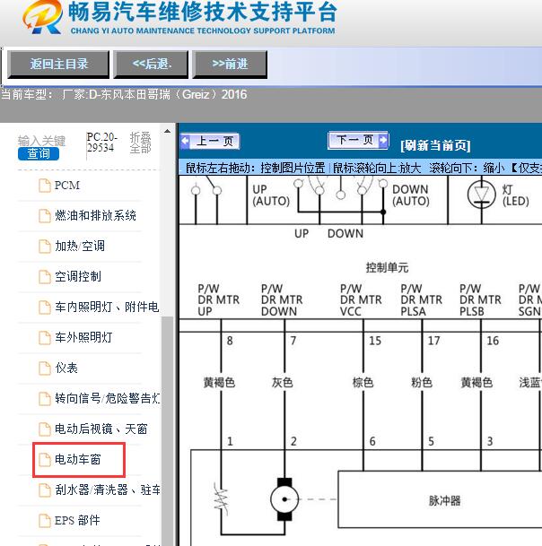Click the 返回主目录 button

pos(58,64)
